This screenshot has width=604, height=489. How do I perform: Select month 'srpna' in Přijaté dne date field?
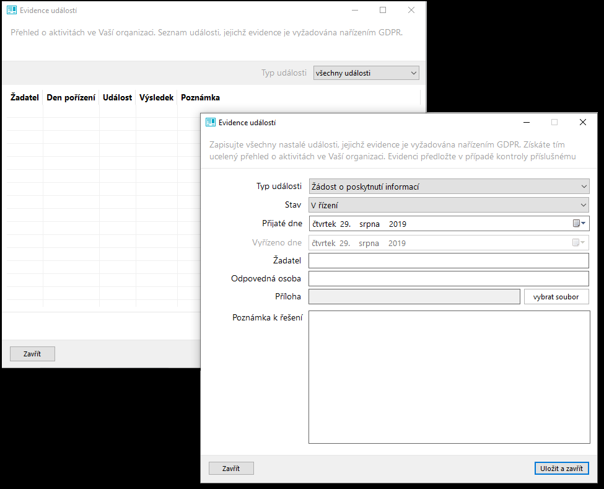369,224
